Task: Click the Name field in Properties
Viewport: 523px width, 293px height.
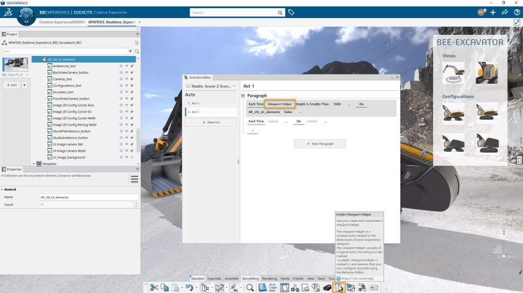Action: coord(88,197)
